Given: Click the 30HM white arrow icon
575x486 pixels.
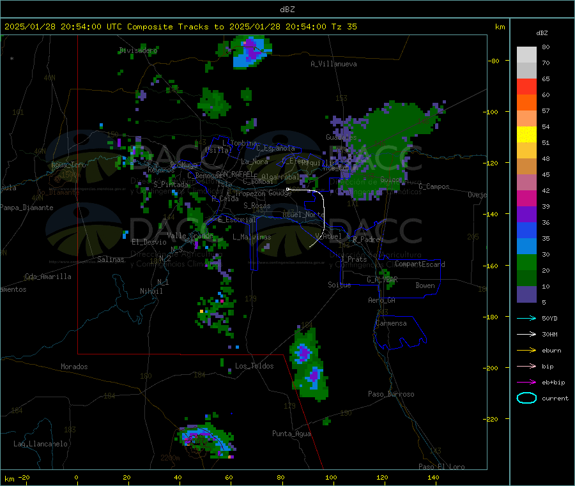Looking at the screenshot, I should tap(526, 334).
